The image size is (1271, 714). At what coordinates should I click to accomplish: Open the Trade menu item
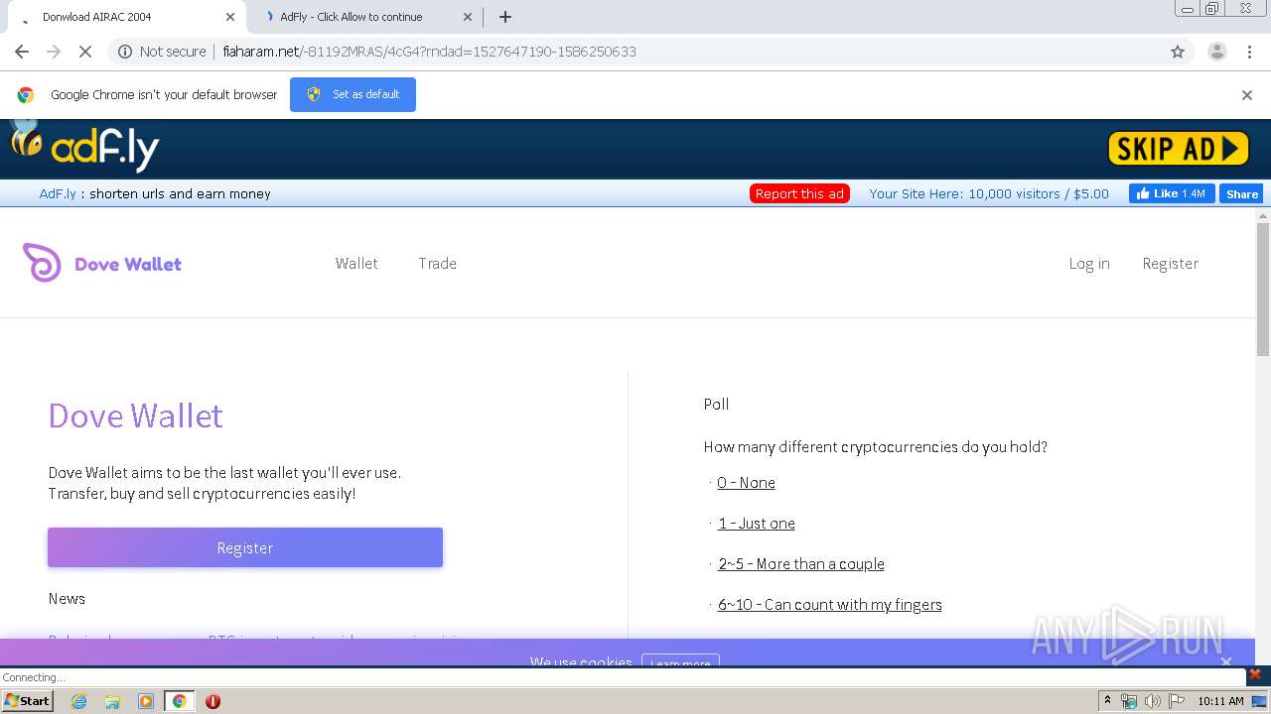pyautogui.click(x=438, y=263)
